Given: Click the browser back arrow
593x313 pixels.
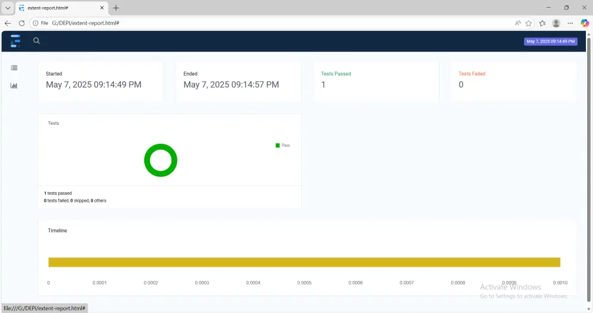Looking at the screenshot, I should 8,23.
